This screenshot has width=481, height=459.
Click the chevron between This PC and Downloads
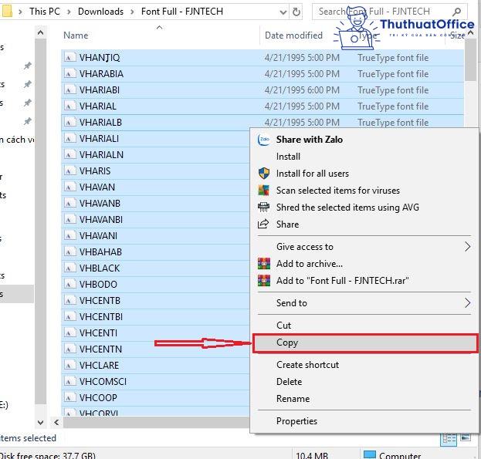tap(69, 12)
